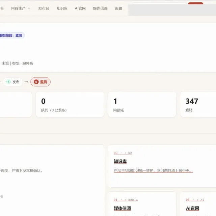Click the 类型: 服务商 text
216x216 pixels.
pos(23,63)
